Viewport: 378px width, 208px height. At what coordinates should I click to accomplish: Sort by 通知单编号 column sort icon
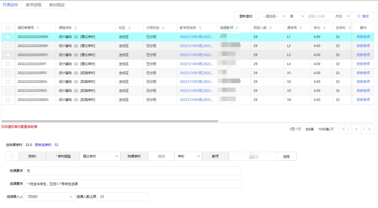38,28
